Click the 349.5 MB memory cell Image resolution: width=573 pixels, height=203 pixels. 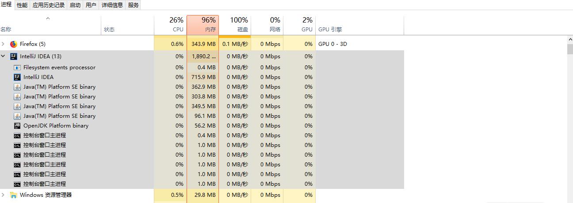click(x=204, y=106)
